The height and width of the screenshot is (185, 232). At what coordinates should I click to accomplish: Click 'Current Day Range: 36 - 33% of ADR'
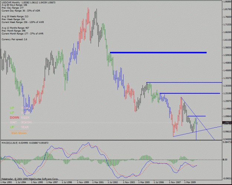[x=21, y=11]
